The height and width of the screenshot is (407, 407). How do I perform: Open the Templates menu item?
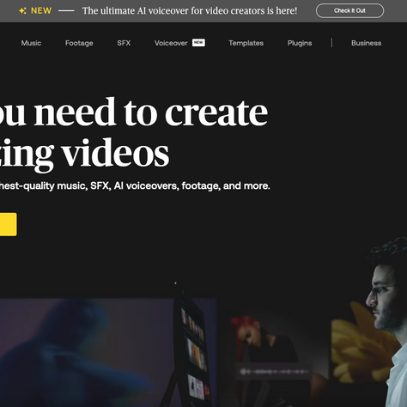click(246, 43)
